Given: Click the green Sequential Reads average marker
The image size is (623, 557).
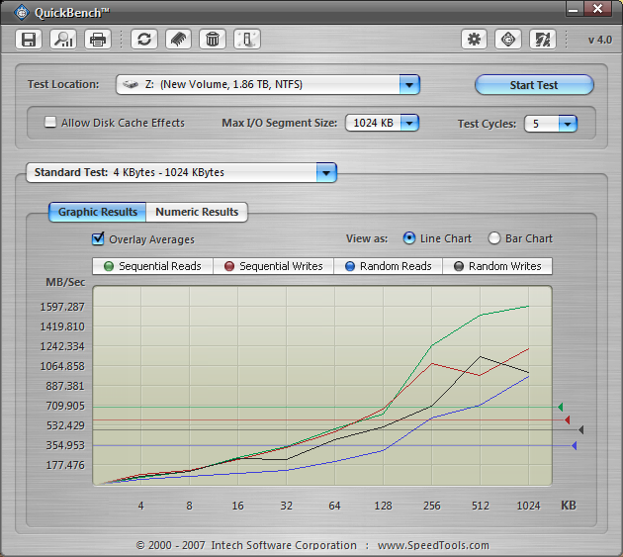Looking at the screenshot, I should click(560, 407).
